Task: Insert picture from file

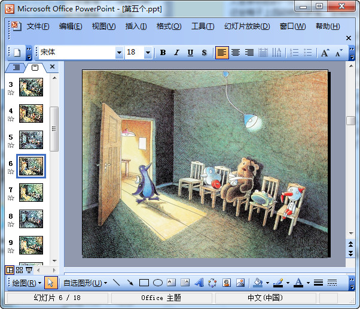Action: coord(240,283)
